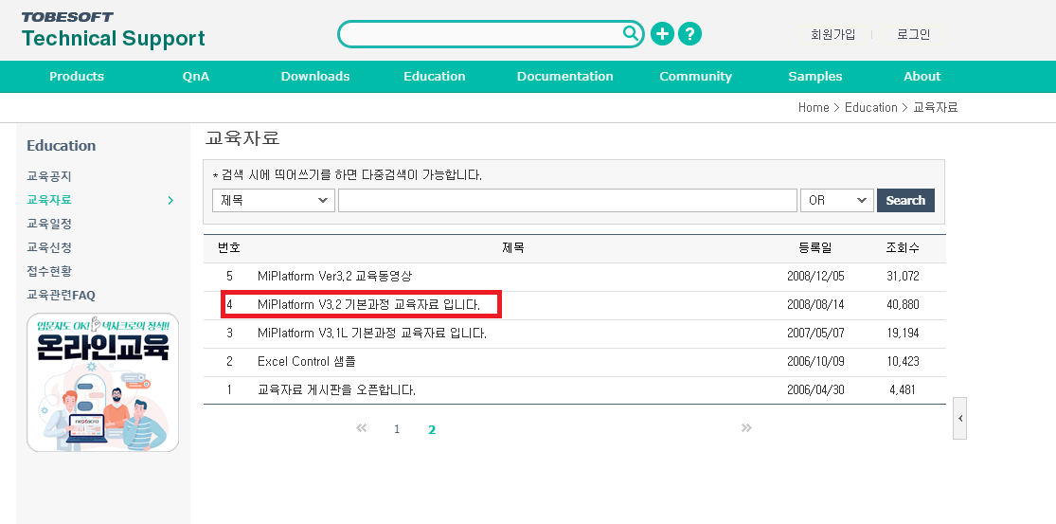Screen dimensions: 1056x524
Task: Click the 회원가입 sign-up link
Action: click(833, 34)
